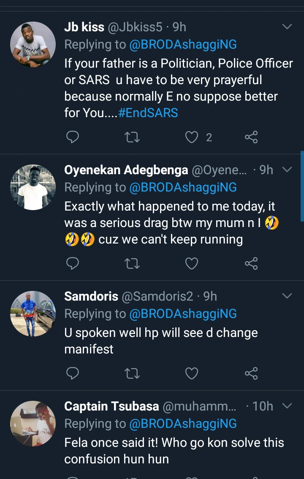Like Oyenekan Adegbenga's tweet
This screenshot has width=304, height=479.
pos(192,264)
